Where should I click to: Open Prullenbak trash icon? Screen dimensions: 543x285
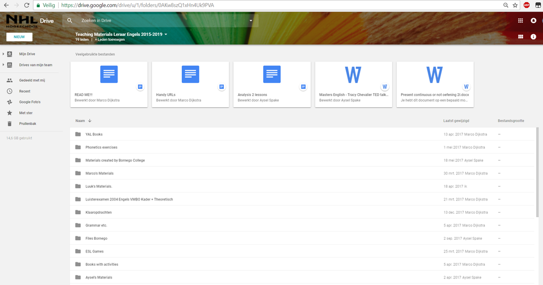click(x=9, y=124)
